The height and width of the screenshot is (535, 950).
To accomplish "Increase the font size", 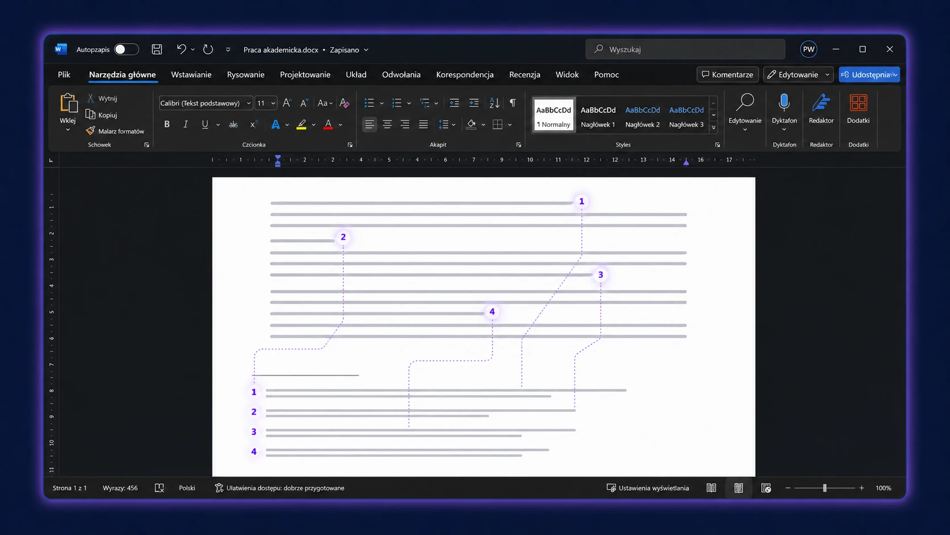I will pyautogui.click(x=287, y=103).
